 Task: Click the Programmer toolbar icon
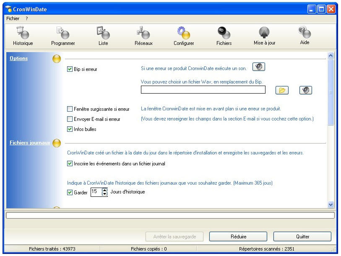[x=63, y=35]
